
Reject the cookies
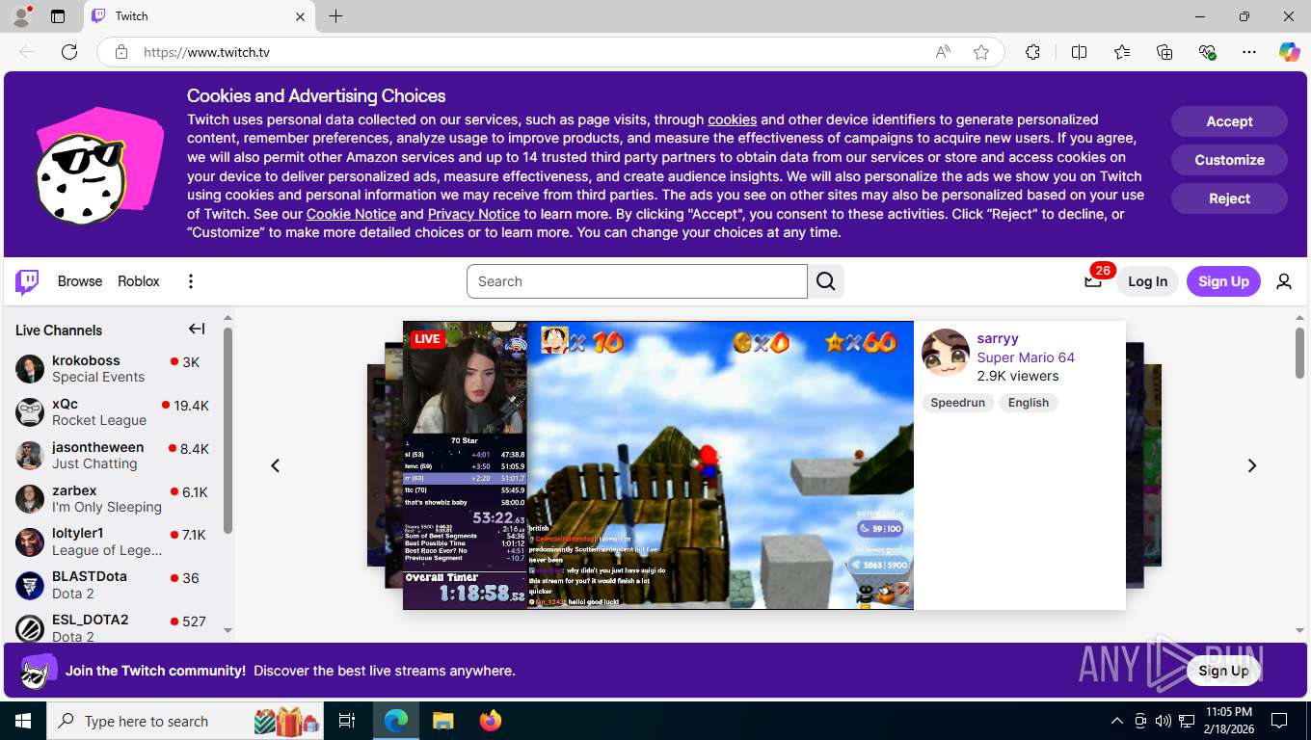coord(1229,198)
